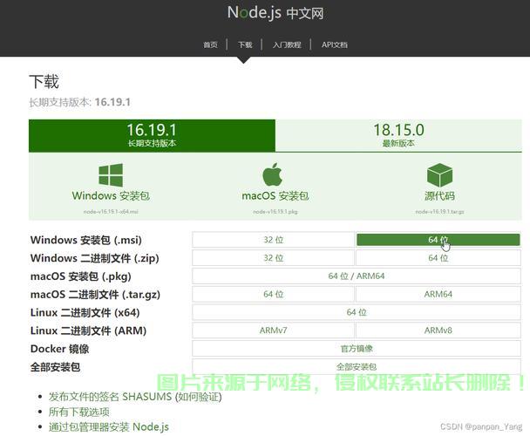530x436 pixels.
Task: Download the Linux ARMv8 binary
Action: [x=438, y=330]
